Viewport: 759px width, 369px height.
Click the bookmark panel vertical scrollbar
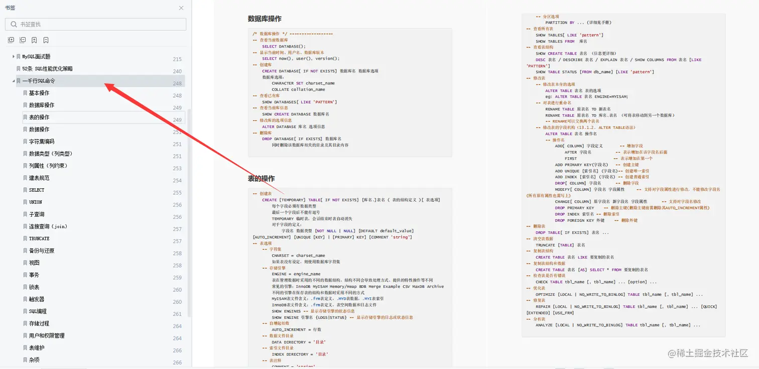pyautogui.click(x=189, y=213)
